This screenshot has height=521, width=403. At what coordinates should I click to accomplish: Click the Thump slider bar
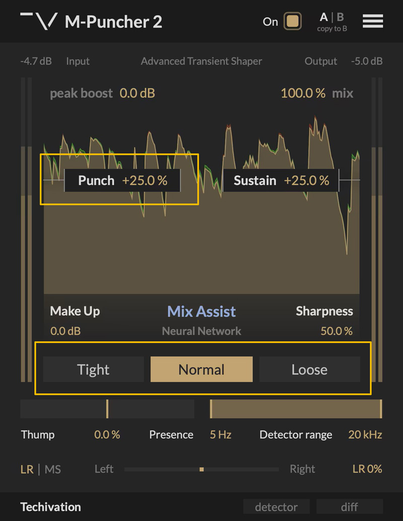(107, 409)
